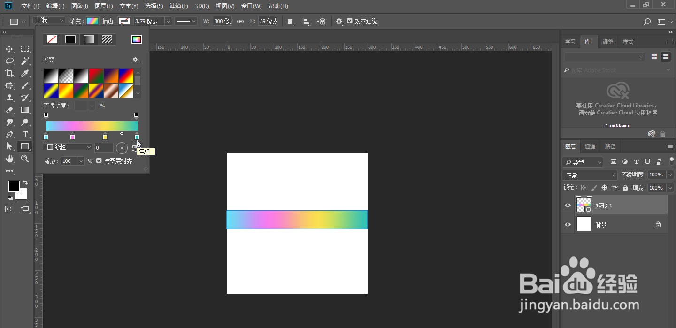
Task: Select the Pen tool
Action: pos(9,134)
